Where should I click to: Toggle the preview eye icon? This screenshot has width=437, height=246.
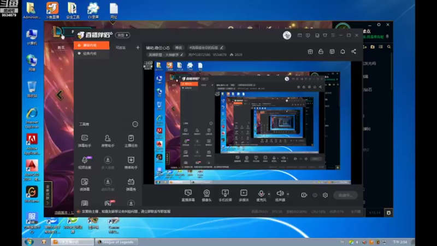[315, 195]
